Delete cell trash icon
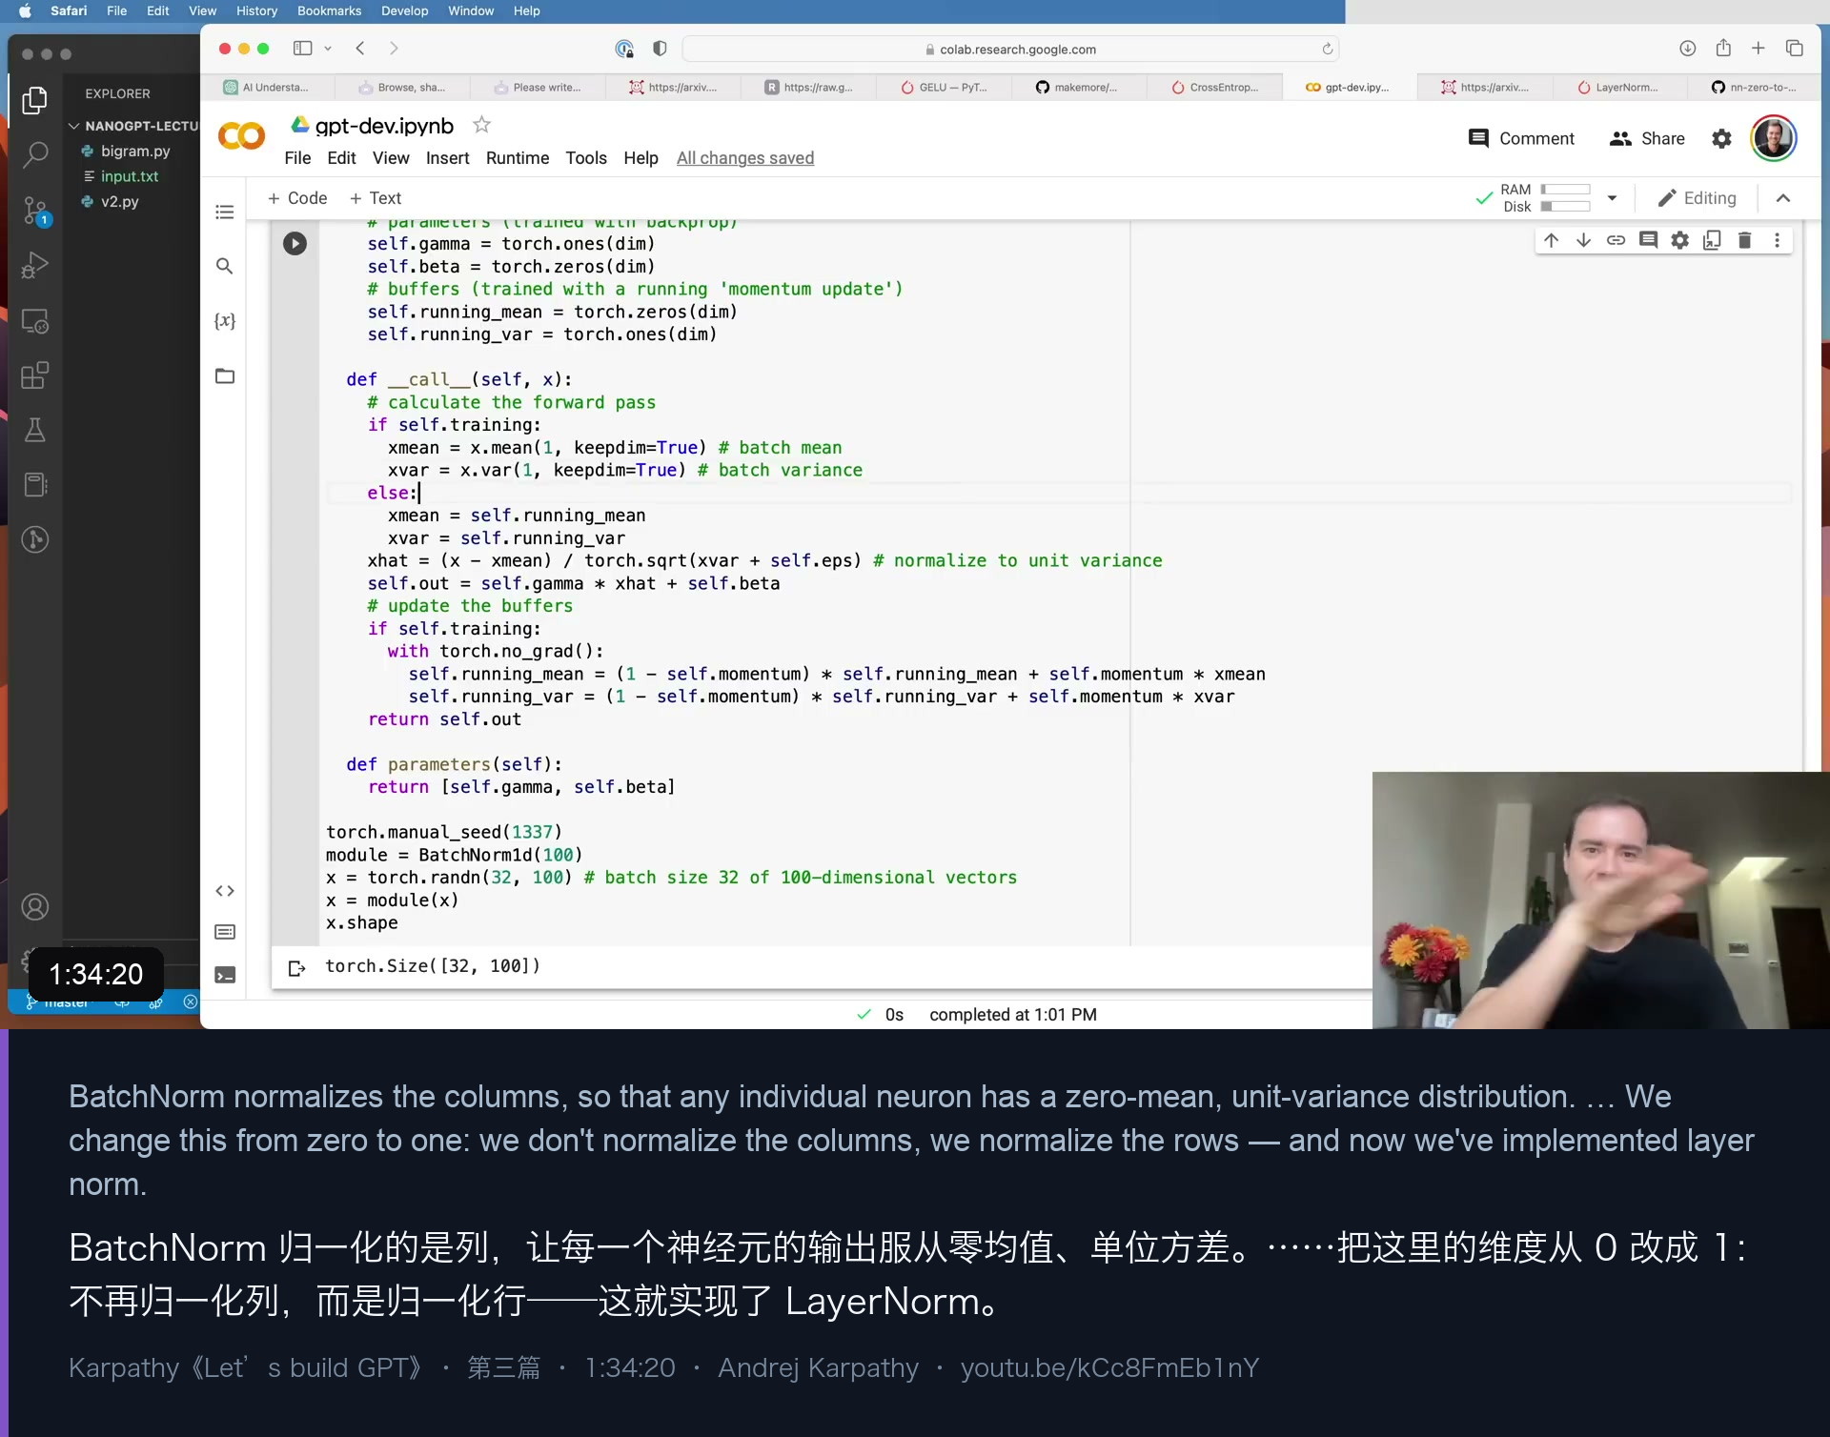Screen dimensions: 1830x1437 point(1745,240)
